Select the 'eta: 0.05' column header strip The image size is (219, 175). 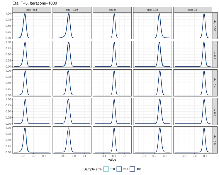[152, 10]
